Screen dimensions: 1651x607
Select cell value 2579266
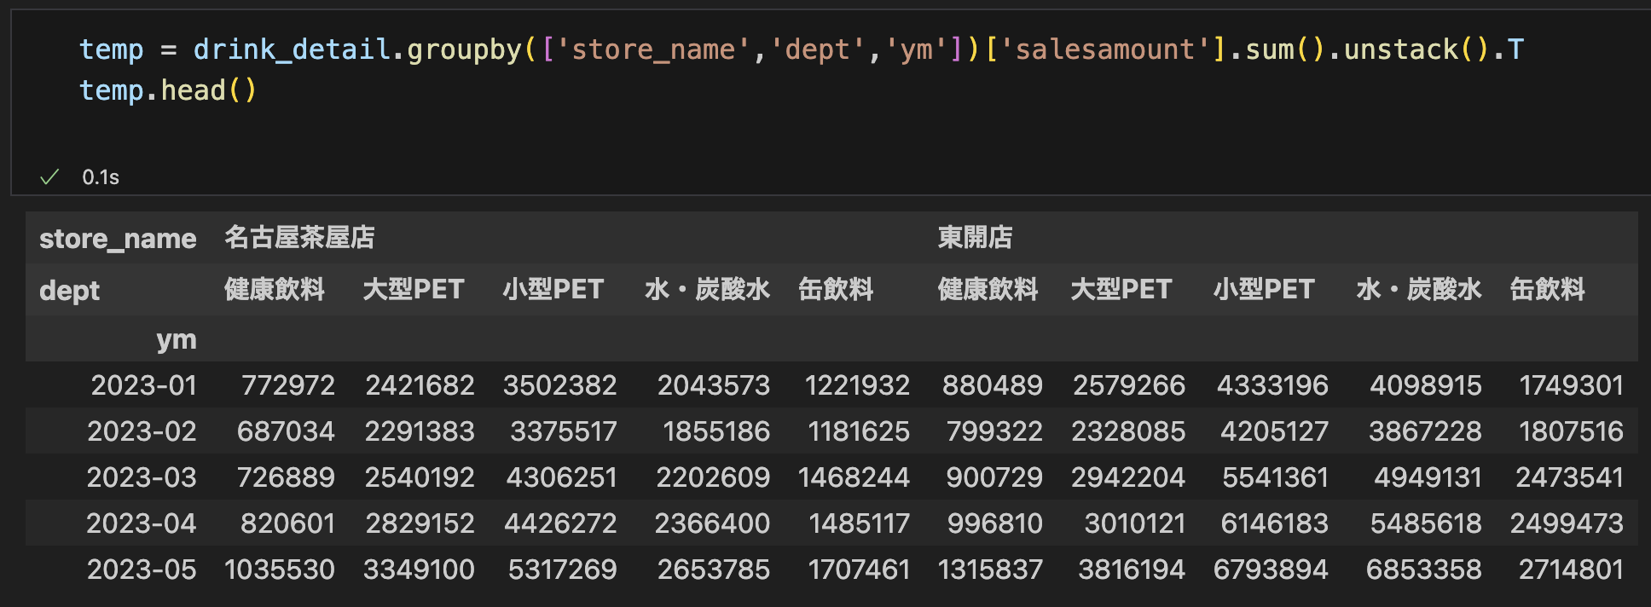(x=1129, y=385)
